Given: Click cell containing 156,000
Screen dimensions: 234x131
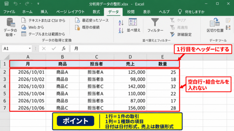Looking at the screenshot, I should pos(130,108).
